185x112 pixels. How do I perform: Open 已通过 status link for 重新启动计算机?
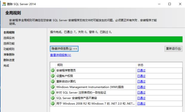coord(141,82)
